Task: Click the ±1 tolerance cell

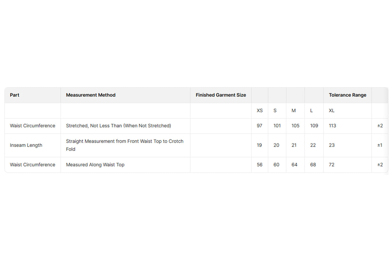Action: point(380,145)
